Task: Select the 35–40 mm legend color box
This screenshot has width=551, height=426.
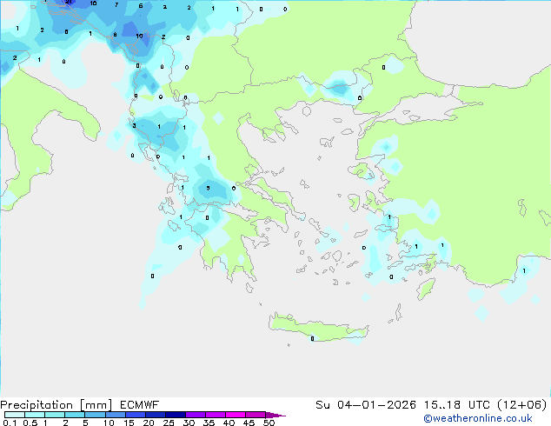Action: [215, 415]
